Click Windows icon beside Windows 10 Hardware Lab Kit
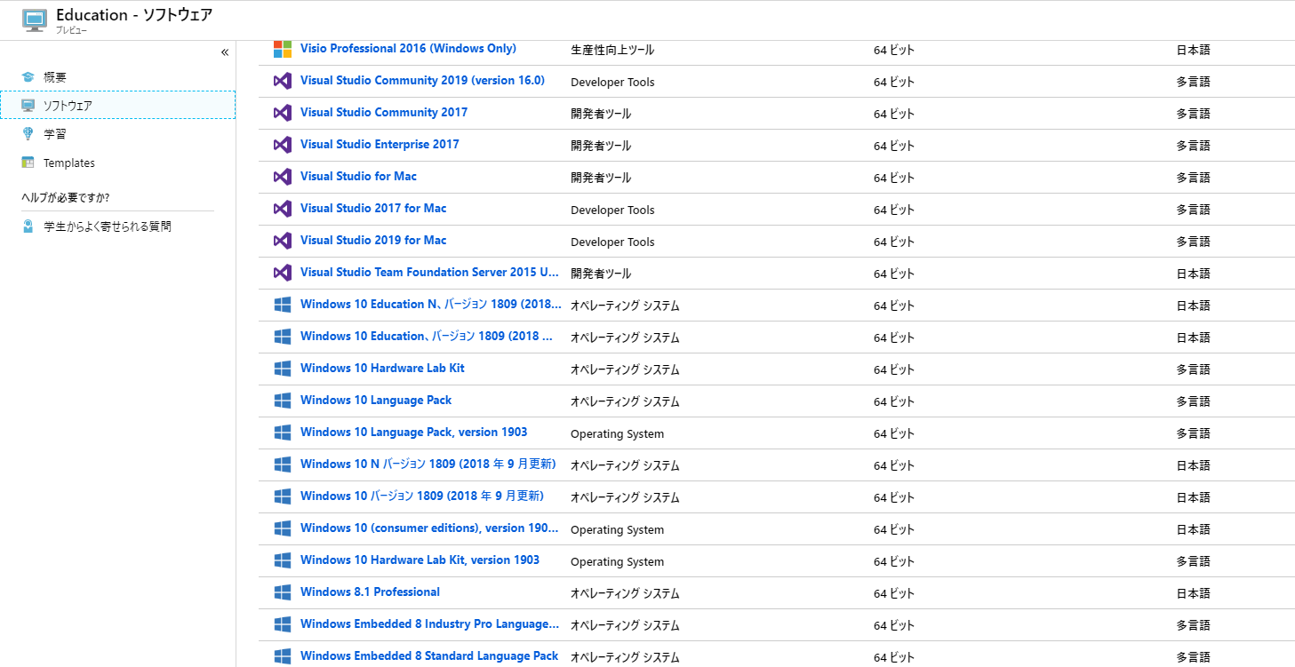This screenshot has height=667, width=1295. click(x=283, y=369)
